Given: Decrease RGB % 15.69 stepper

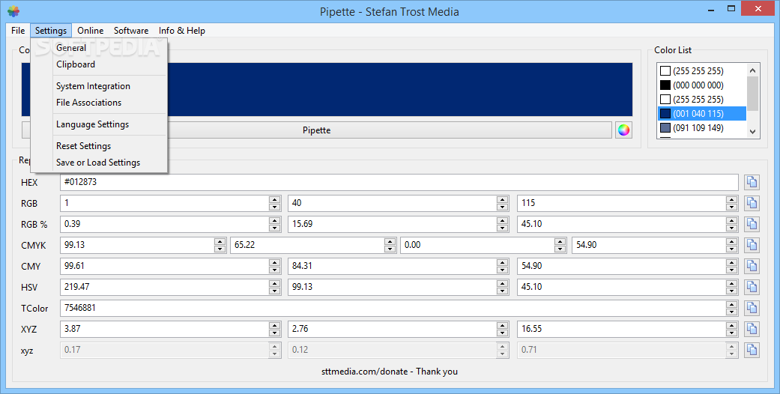Looking at the screenshot, I should click(x=503, y=228).
